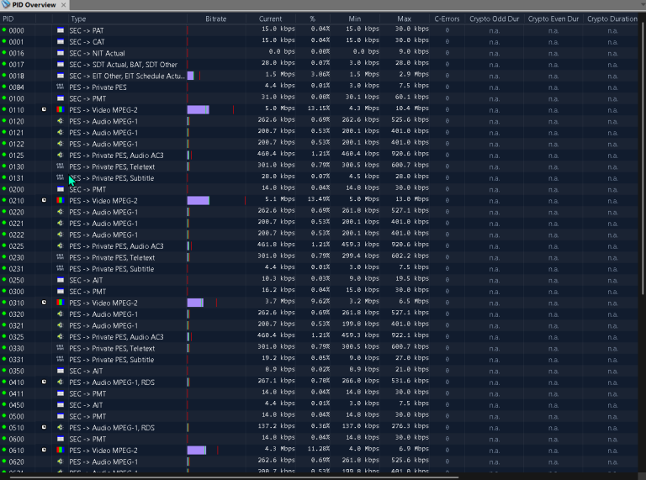Click the section icon for PID 0000 PAT
This screenshot has width=646, height=480.
coord(61,30)
